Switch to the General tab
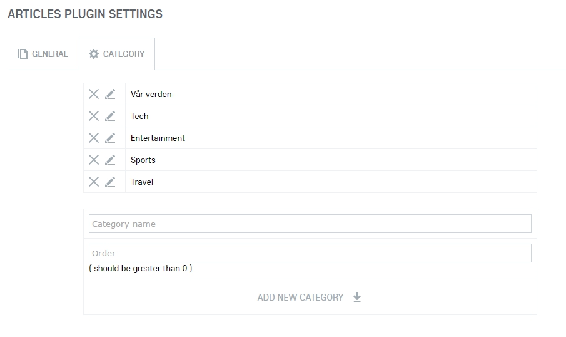This screenshot has width=566, height=337. (x=43, y=54)
